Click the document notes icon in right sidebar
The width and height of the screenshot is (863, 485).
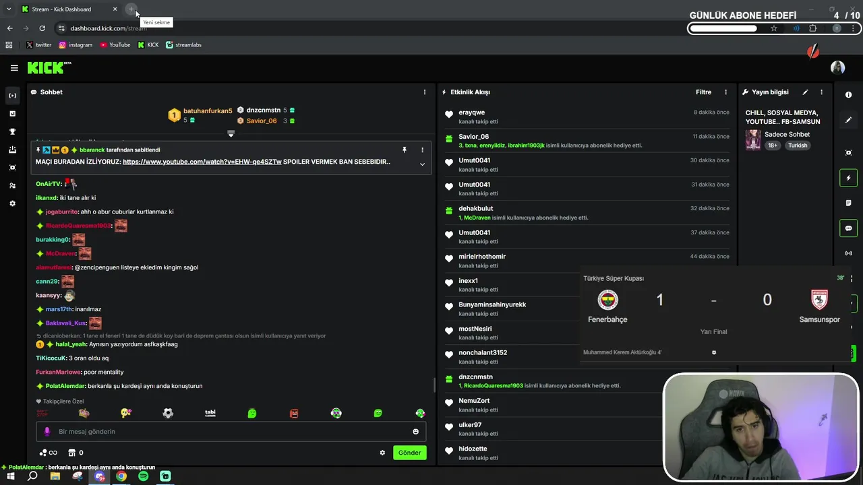tap(848, 203)
